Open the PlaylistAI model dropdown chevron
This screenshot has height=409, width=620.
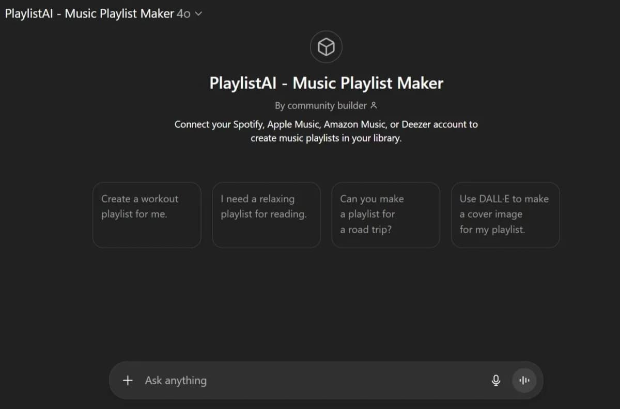click(198, 14)
